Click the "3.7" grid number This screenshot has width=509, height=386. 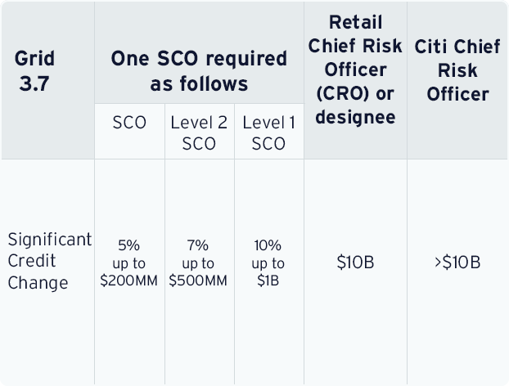click(35, 83)
